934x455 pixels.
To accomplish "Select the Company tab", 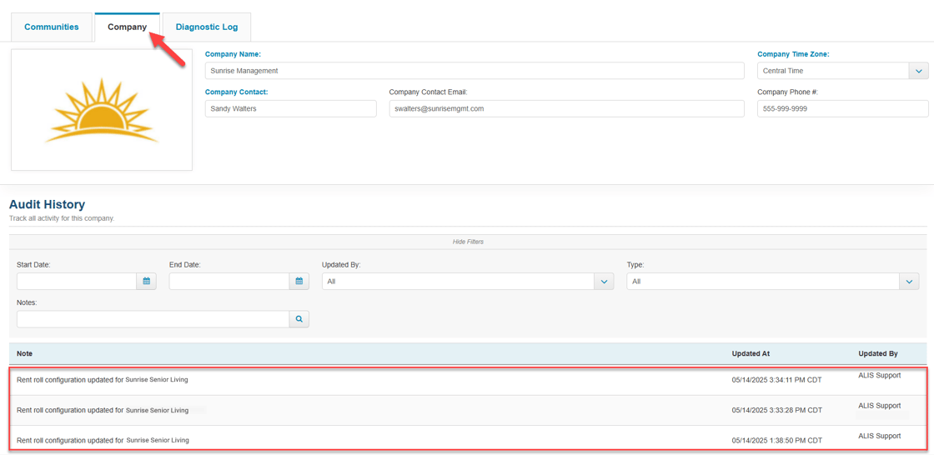I will click(128, 27).
